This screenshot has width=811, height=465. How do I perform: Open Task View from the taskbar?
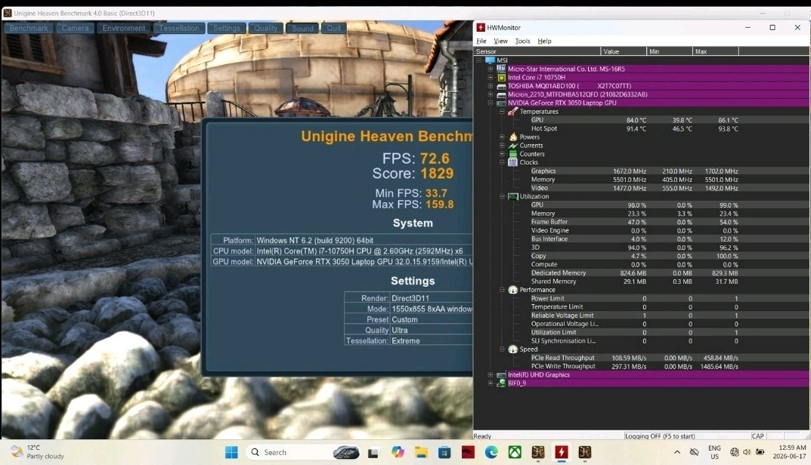[373, 453]
